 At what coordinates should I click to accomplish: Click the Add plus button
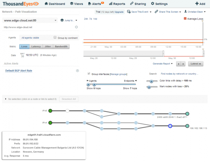pos(200,4)
